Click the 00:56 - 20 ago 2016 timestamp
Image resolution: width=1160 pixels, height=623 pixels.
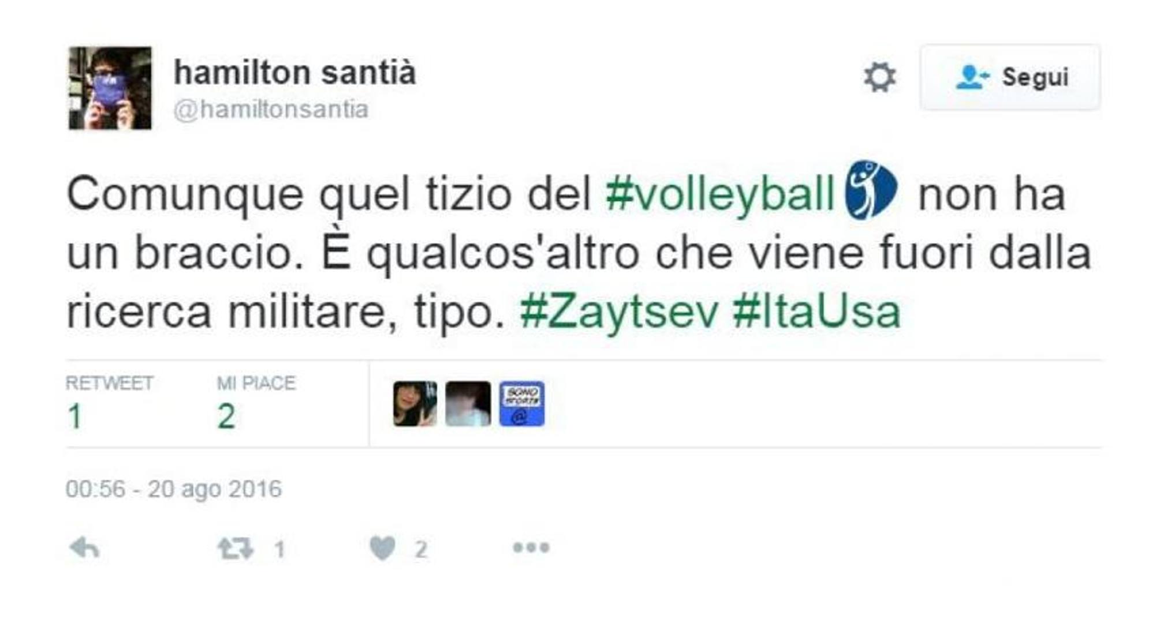[x=173, y=489]
